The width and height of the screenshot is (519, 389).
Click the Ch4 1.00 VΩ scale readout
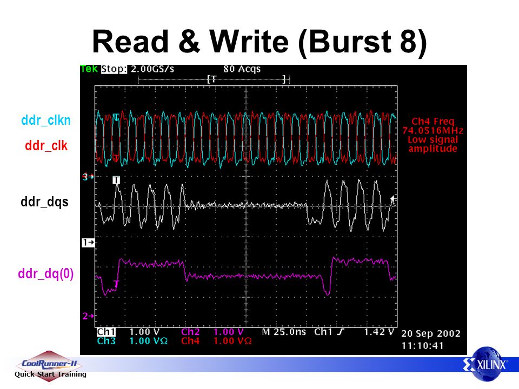[x=232, y=341]
